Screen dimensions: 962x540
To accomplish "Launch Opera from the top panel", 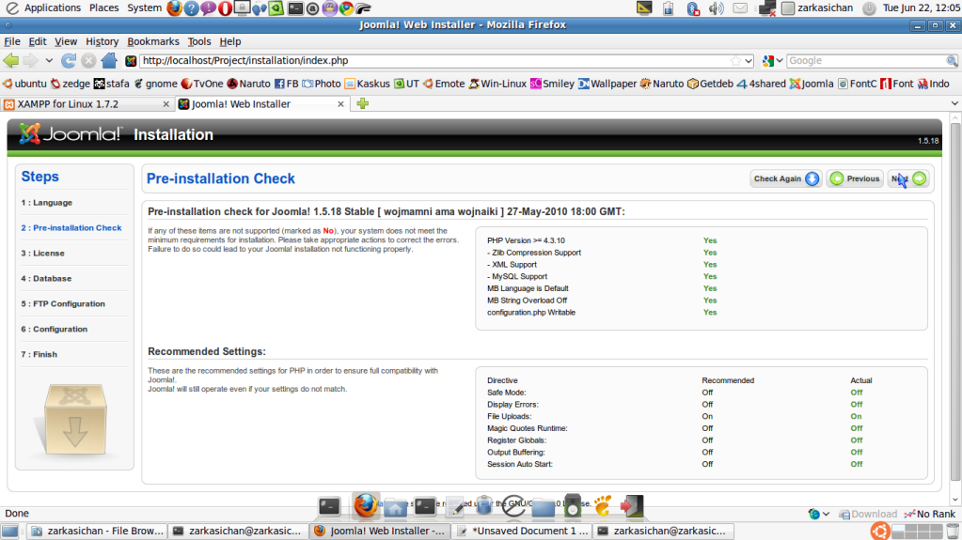I will [x=225, y=8].
